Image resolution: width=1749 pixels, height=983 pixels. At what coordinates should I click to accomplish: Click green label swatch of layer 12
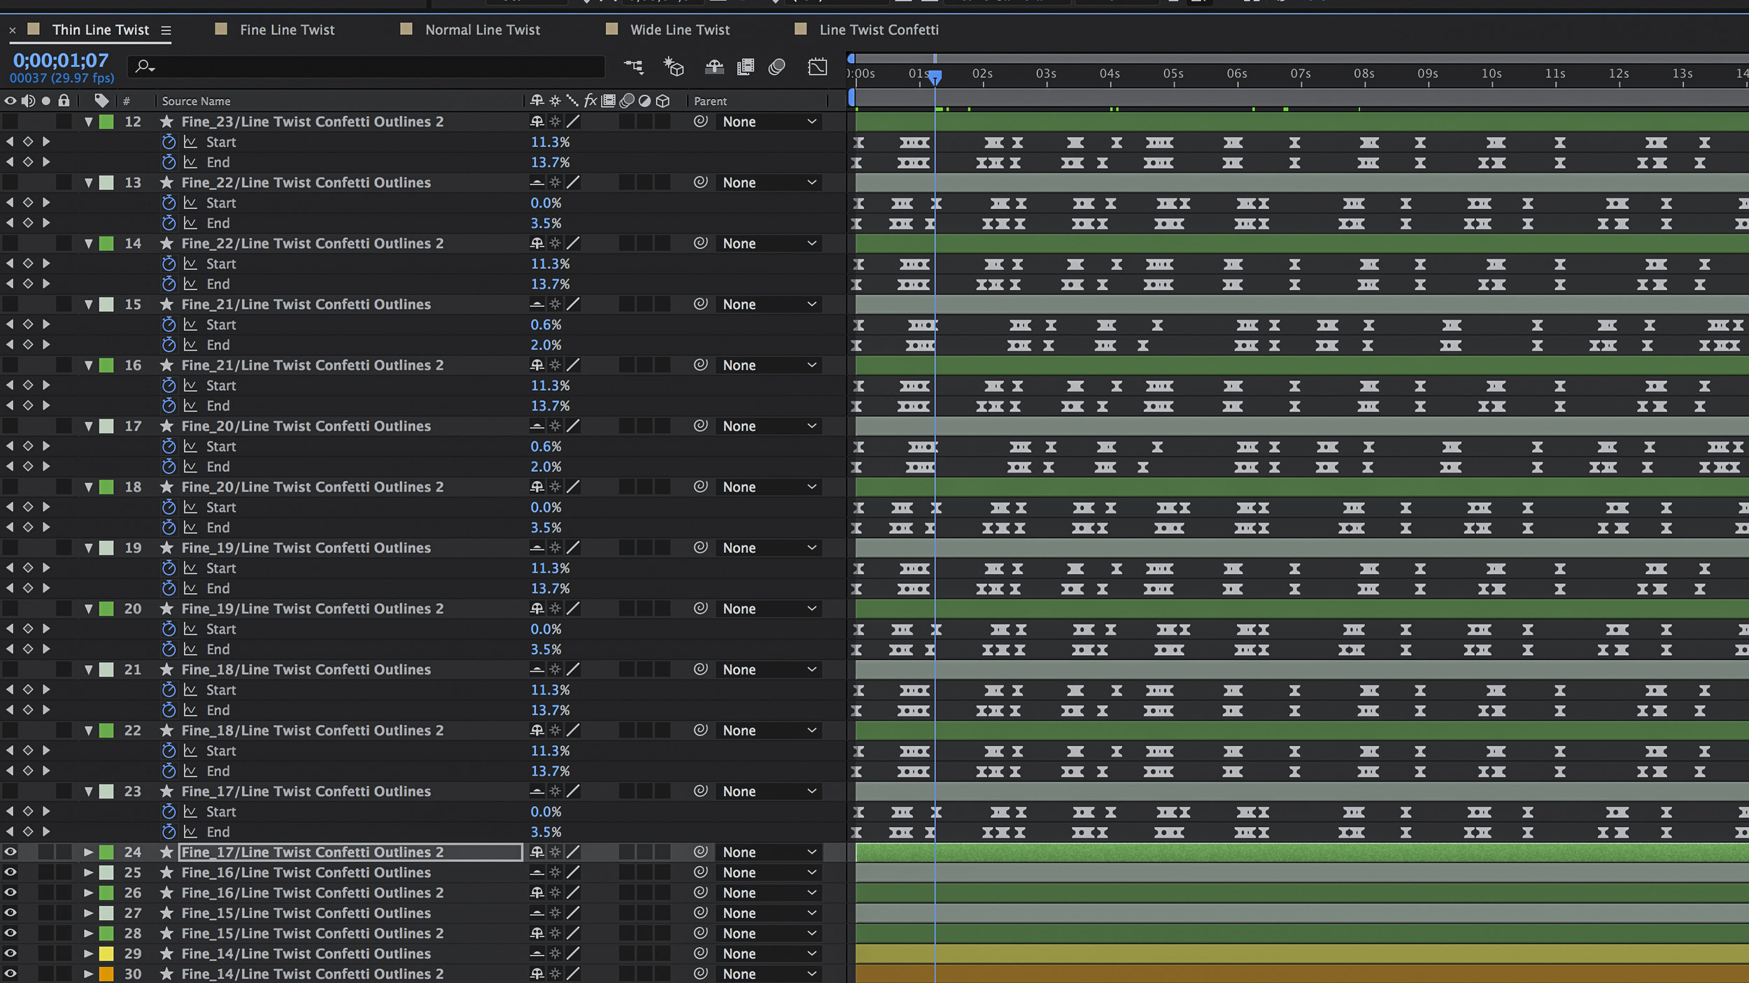coord(106,122)
